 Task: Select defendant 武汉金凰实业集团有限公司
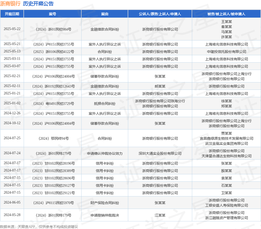pos(226,144)
